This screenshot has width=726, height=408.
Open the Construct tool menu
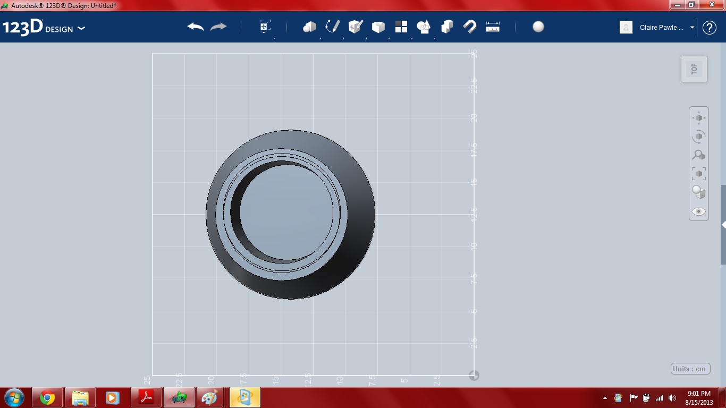pyautogui.click(x=356, y=27)
